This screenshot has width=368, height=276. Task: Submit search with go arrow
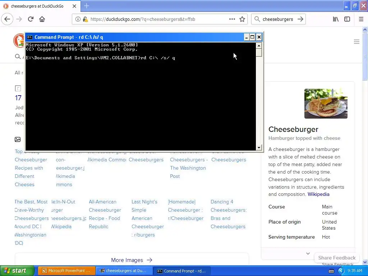click(300, 19)
